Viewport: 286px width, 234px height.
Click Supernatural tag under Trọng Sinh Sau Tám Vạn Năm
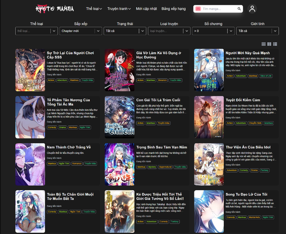point(165,167)
